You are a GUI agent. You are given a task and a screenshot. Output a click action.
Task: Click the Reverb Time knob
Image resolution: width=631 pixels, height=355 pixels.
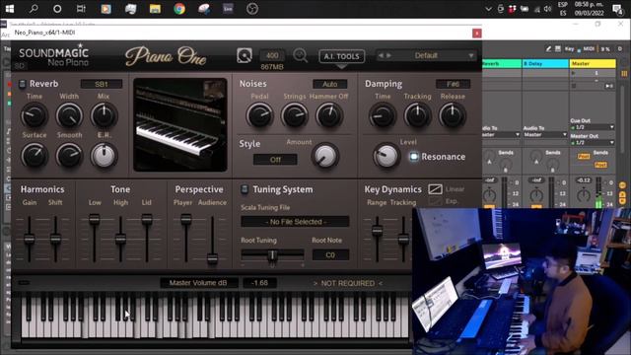(x=35, y=116)
